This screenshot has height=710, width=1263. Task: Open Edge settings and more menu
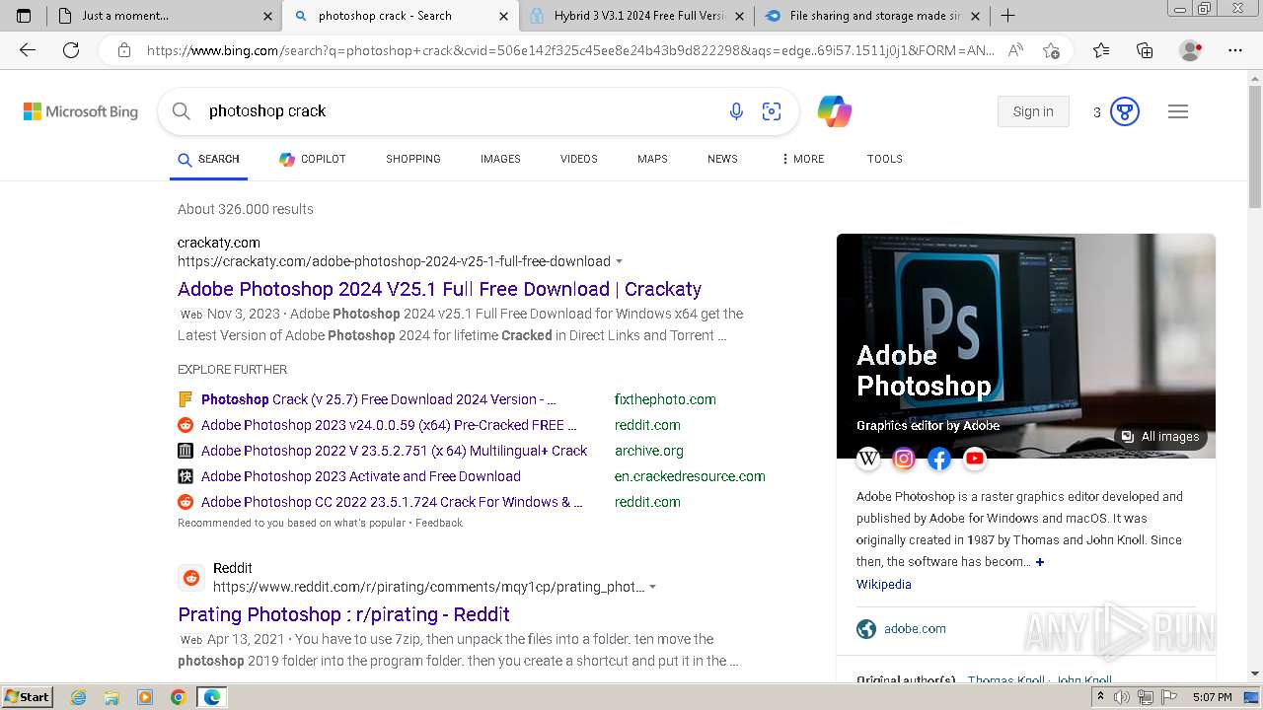point(1235,50)
